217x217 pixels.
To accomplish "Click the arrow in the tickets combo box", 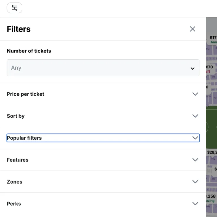I will [x=192, y=68].
